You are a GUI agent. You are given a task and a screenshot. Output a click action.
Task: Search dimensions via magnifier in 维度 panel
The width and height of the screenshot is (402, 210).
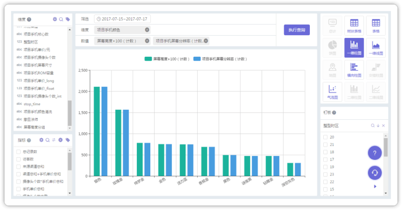pyautogui.click(x=61, y=19)
